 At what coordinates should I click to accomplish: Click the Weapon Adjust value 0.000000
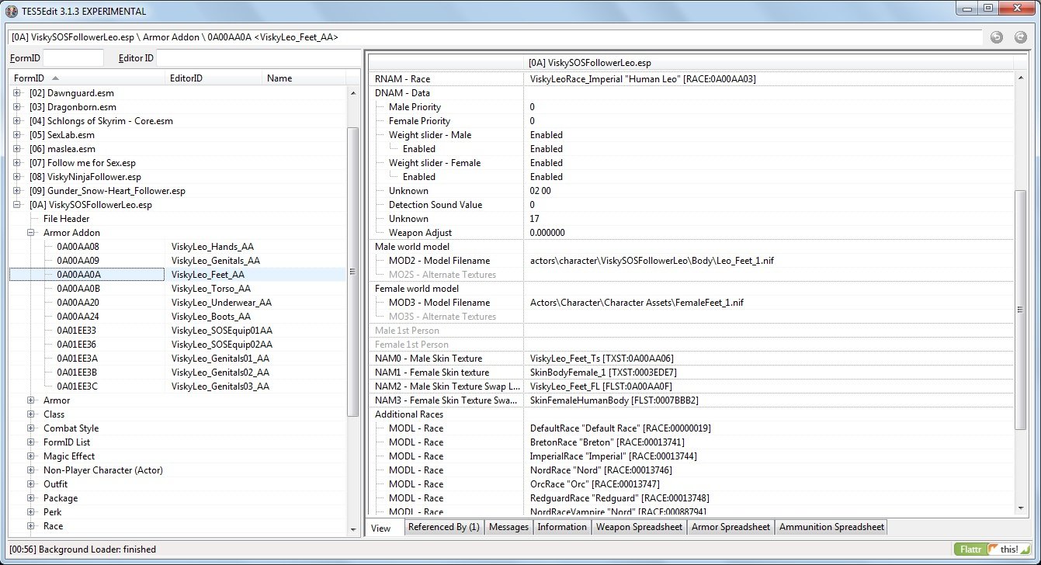pyautogui.click(x=547, y=233)
